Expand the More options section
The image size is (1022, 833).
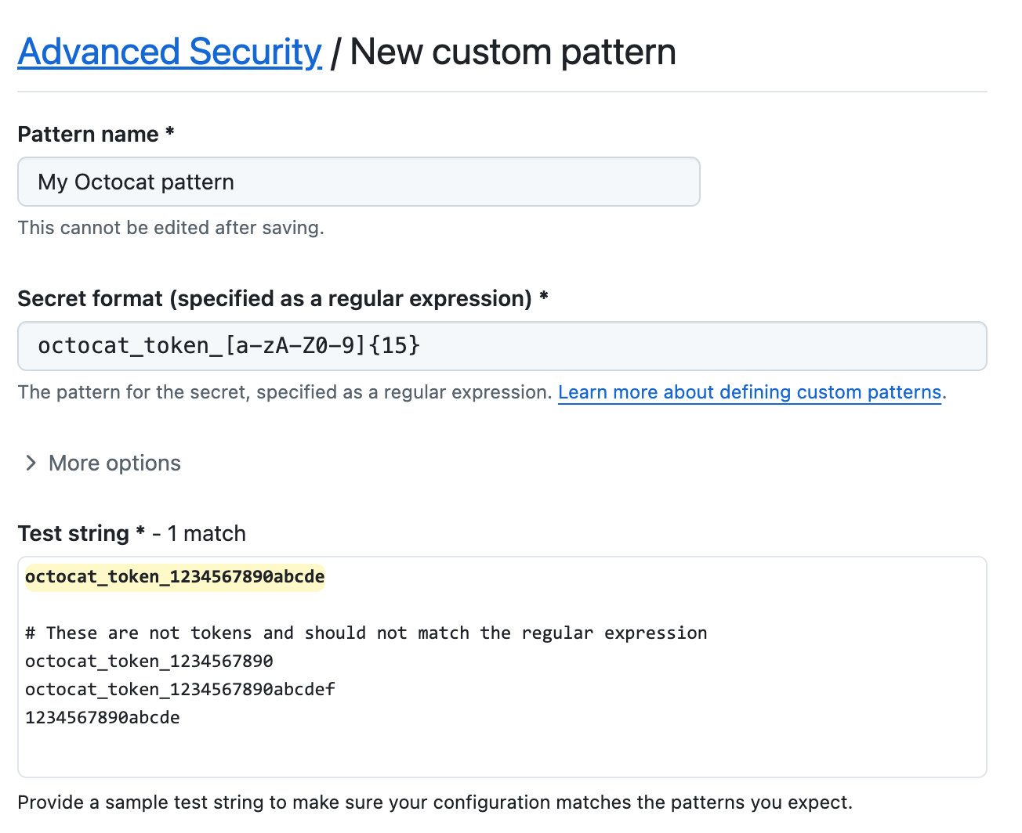[x=114, y=463]
